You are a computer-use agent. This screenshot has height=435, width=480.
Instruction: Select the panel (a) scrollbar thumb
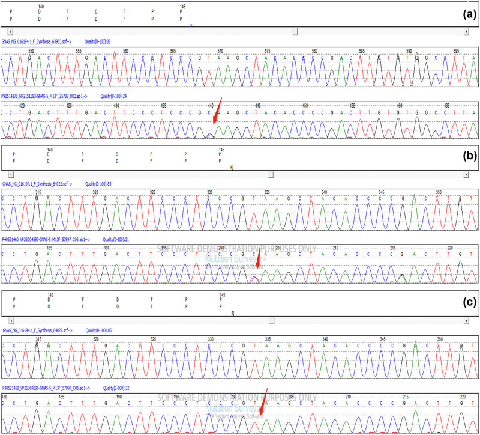click(295, 31)
